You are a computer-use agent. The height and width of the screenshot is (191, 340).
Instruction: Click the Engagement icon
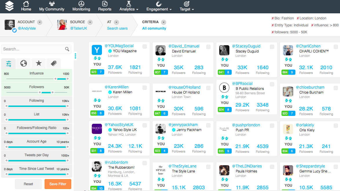[x=159, y=4]
